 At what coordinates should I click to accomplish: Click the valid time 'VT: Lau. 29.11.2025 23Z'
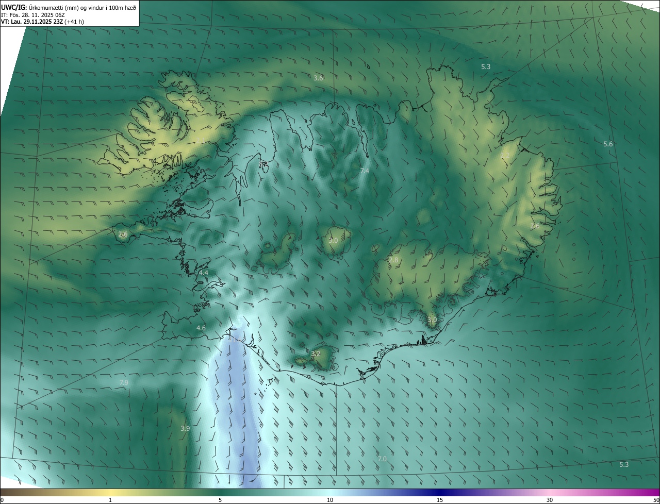pos(32,22)
